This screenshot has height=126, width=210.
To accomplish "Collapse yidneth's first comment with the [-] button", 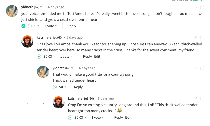I will tap(202, 7).
